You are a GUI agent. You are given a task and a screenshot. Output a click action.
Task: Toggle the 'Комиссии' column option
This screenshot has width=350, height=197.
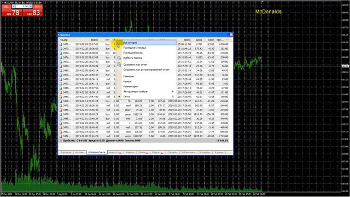tap(147, 77)
